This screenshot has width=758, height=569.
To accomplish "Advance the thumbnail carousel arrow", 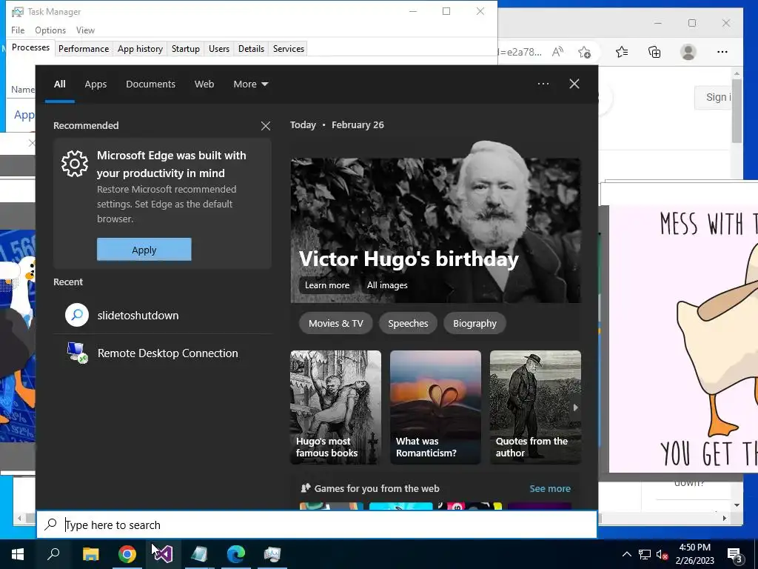I will [x=575, y=407].
